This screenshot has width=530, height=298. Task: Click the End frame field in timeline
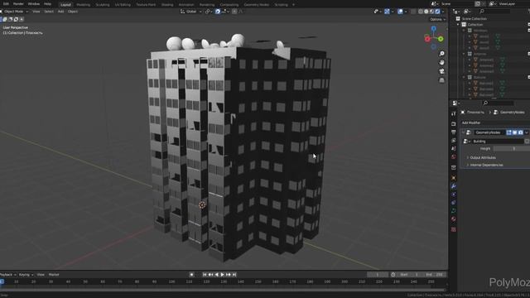435,275
